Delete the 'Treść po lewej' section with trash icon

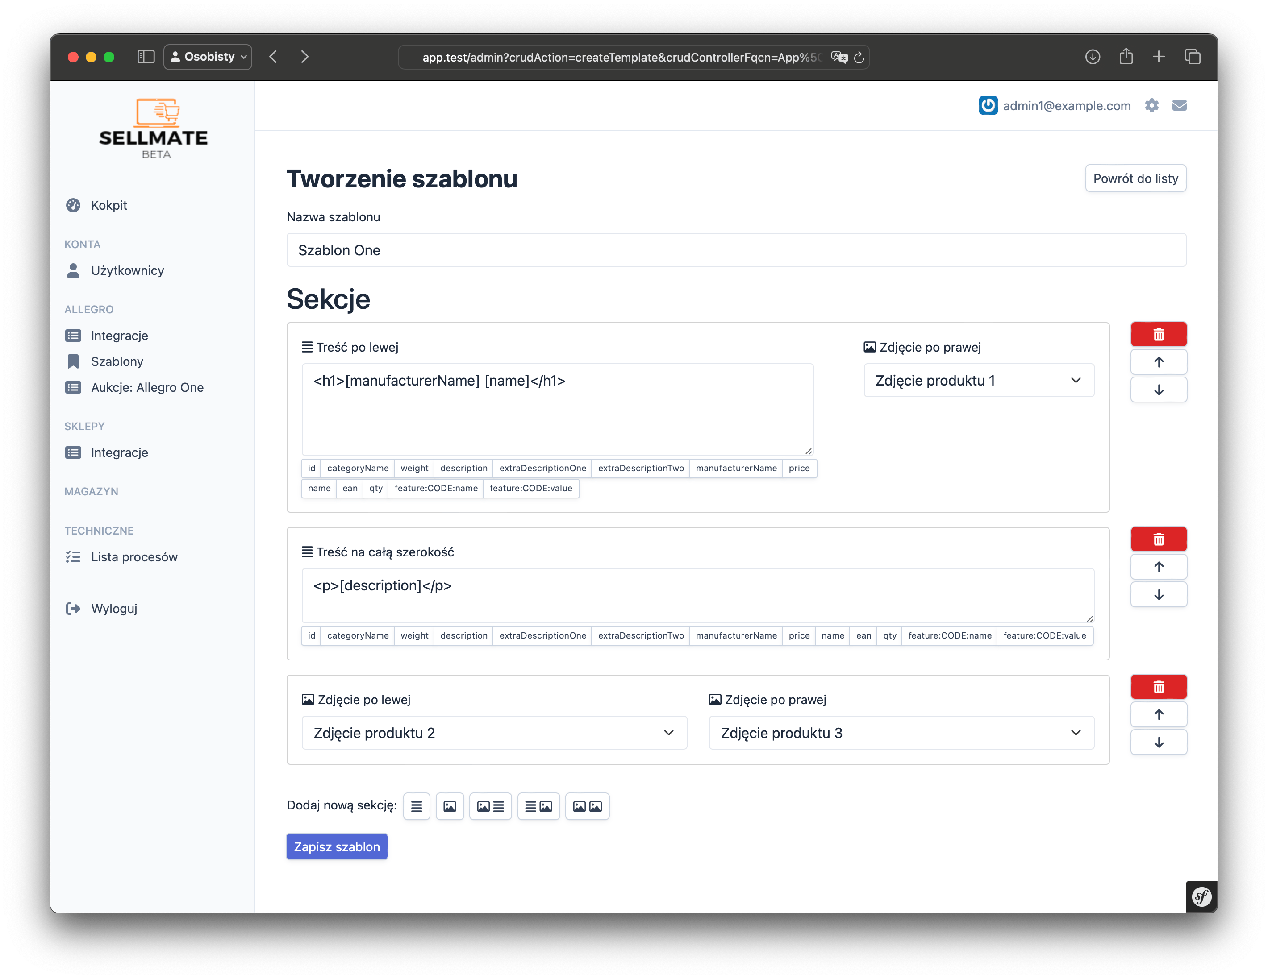pyautogui.click(x=1158, y=334)
